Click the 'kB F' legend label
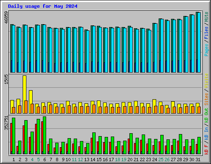 point(206,149)
